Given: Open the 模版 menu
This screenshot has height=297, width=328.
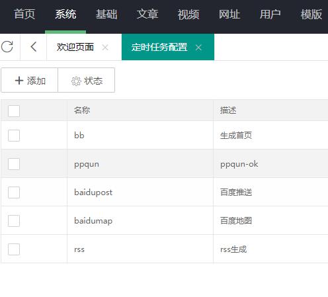Looking at the screenshot, I should (311, 15).
